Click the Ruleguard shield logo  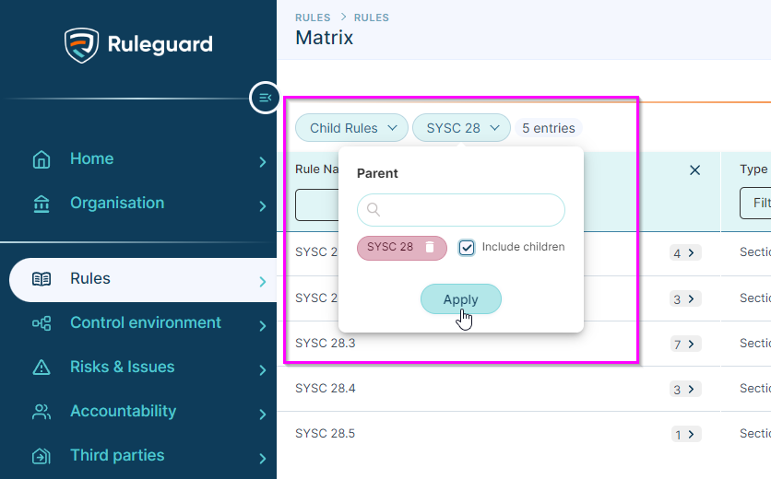point(82,45)
